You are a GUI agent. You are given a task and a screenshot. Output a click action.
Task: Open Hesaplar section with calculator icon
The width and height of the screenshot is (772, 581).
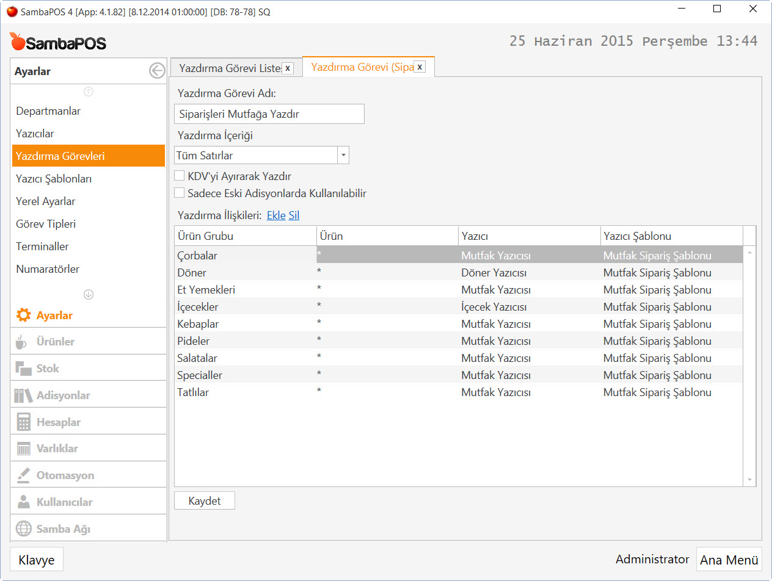pyautogui.click(x=23, y=422)
